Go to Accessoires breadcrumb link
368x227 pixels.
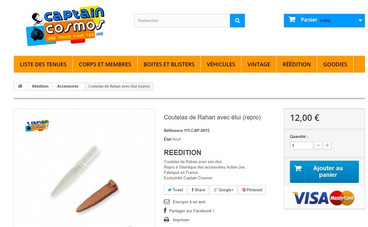[x=68, y=86]
